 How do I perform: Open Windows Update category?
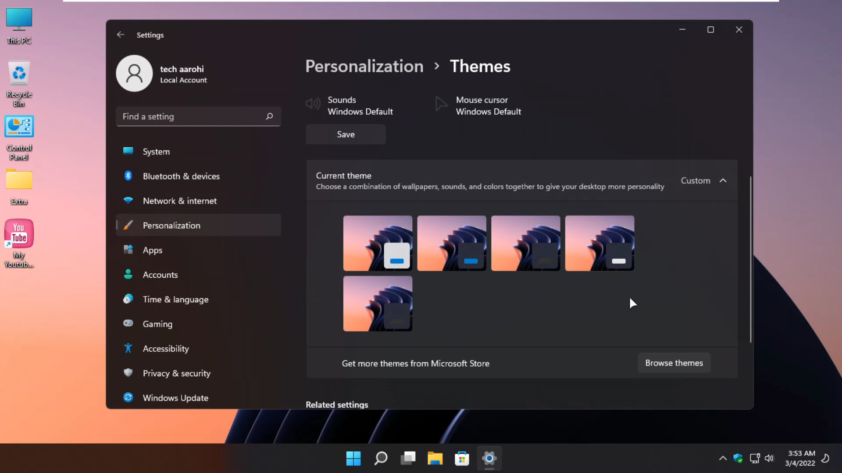point(198,397)
